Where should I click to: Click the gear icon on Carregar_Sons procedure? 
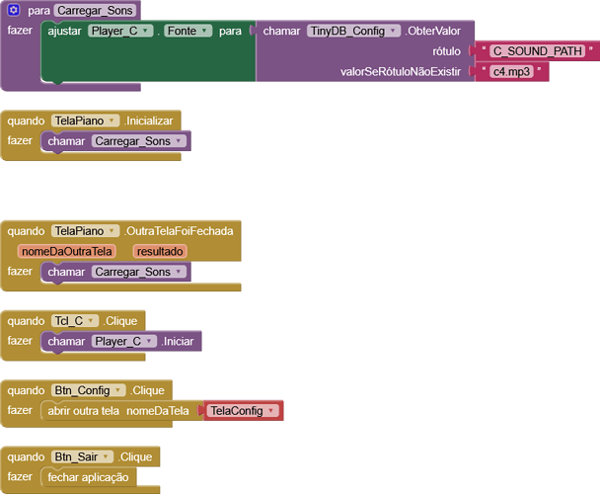click(x=14, y=10)
